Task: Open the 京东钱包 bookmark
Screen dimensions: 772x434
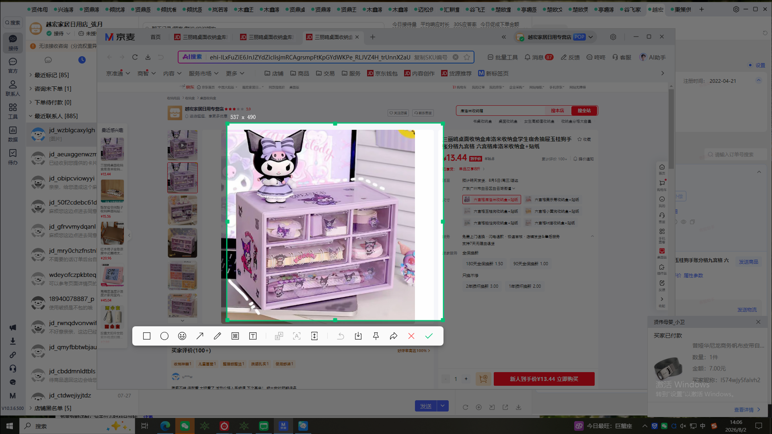Action: pos(382,74)
